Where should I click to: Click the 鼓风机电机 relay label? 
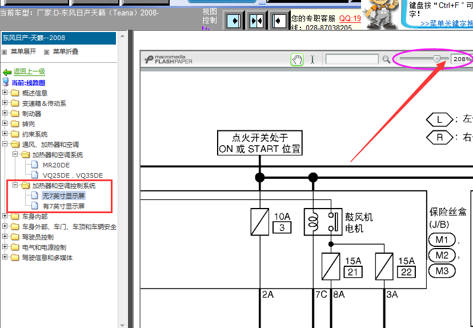[x=359, y=223]
